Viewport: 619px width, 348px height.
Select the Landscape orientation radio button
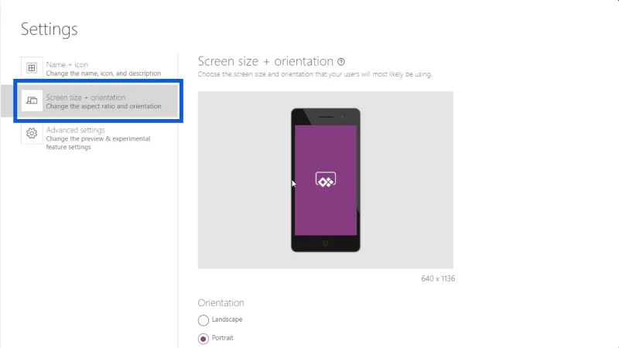tap(203, 320)
